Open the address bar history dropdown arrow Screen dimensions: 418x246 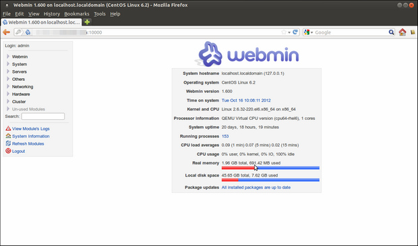(289, 32)
